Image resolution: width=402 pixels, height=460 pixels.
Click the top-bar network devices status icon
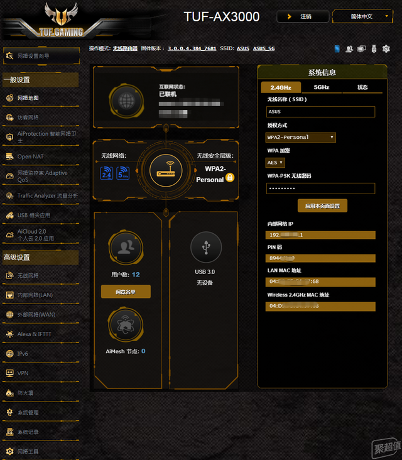point(361,48)
